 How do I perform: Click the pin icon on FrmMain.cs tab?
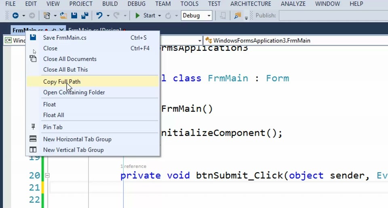point(54,30)
